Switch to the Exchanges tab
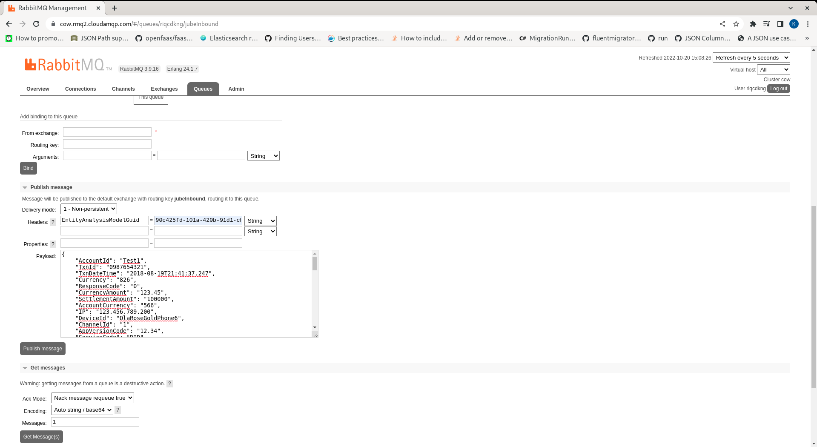Viewport: 817px width, 447px height. tap(164, 89)
